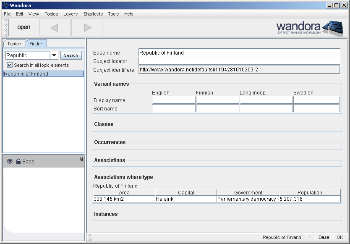Click the OK indicator in the status bar
This screenshot has height=244, width=350.
tap(339, 237)
